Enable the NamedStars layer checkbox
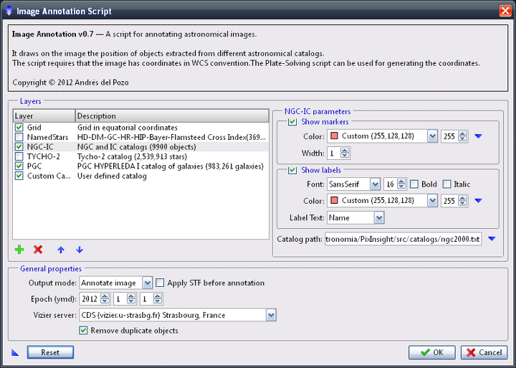Image resolution: width=516 pixels, height=368 pixels. pyautogui.click(x=19, y=137)
